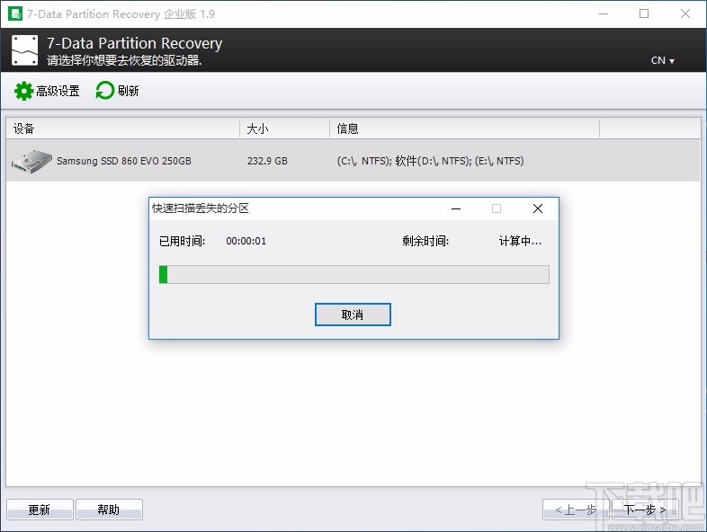Open 高级设置 advanced settings gear
Viewport: 707px width, 532px height.
tap(47, 91)
